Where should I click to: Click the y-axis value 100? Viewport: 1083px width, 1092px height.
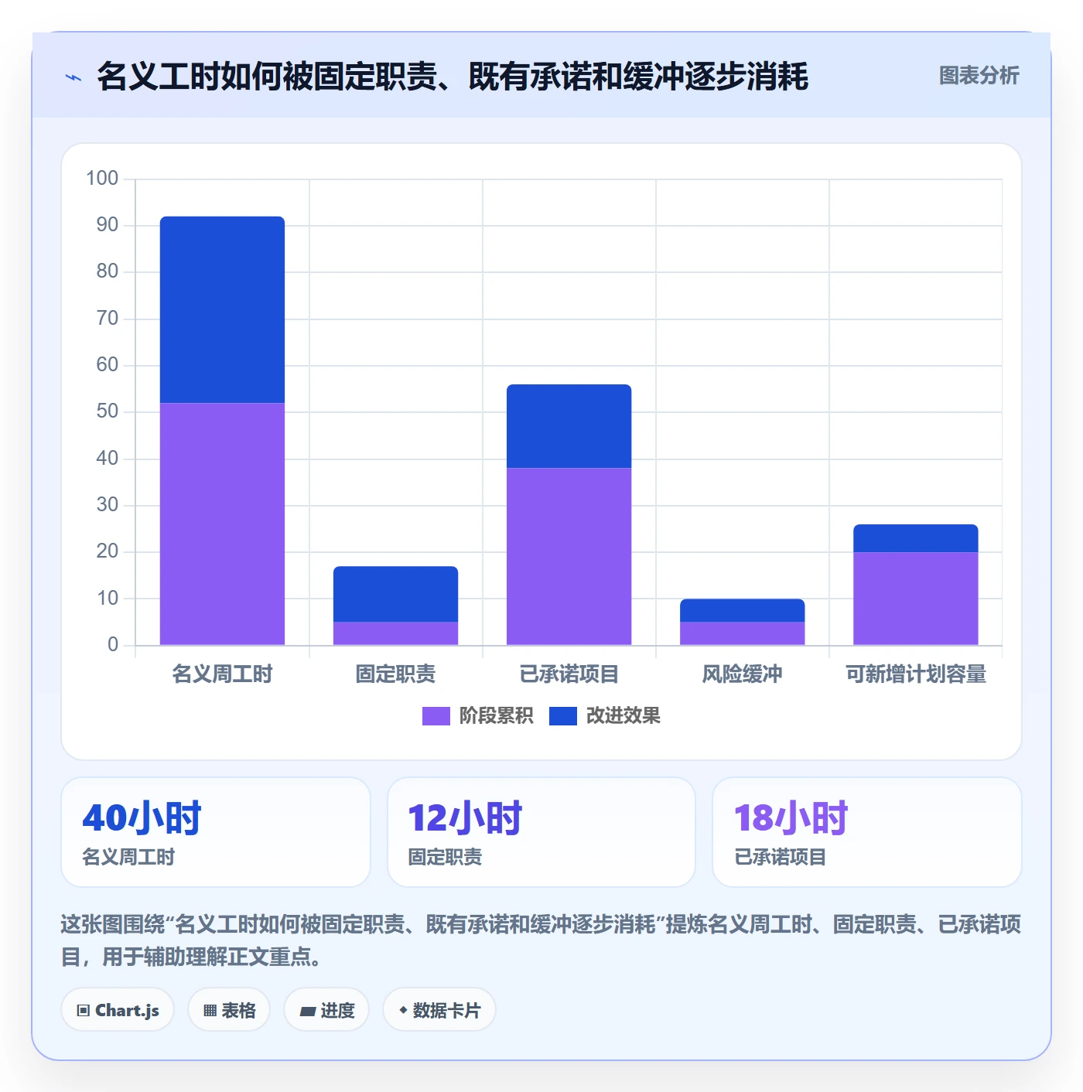click(x=102, y=179)
